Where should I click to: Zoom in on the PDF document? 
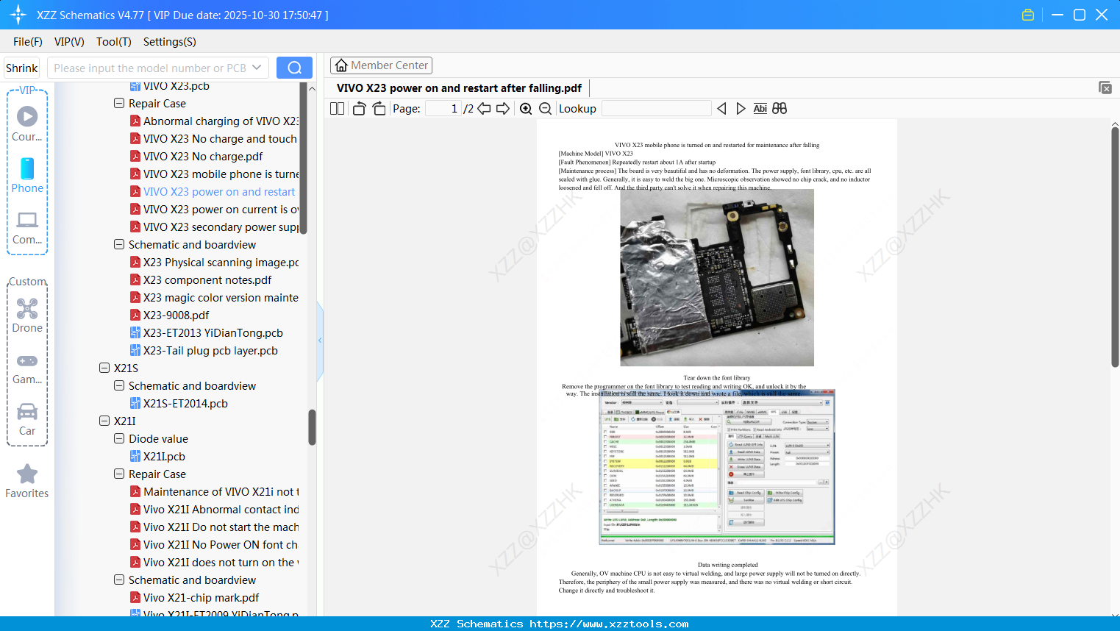tap(526, 109)
